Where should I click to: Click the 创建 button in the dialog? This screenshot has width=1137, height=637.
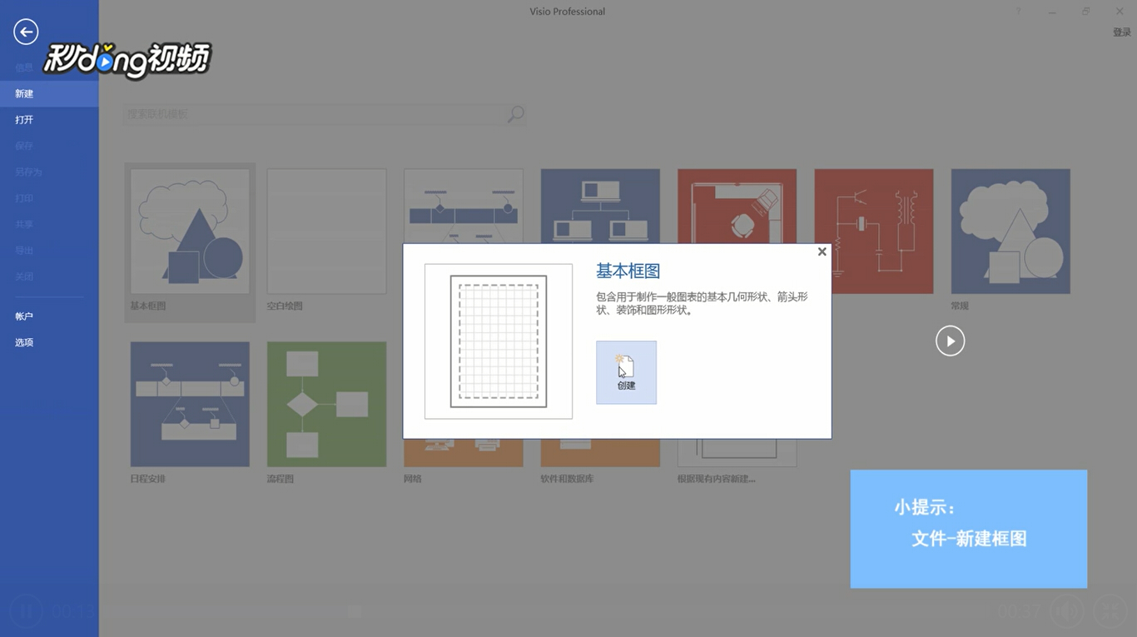[626, 372]
